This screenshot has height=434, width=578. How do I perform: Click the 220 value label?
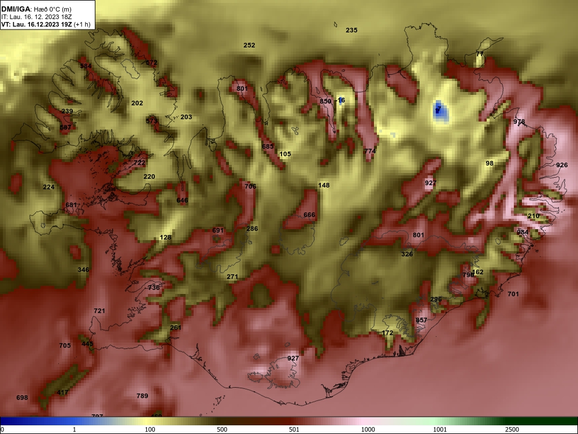coord(149,176)
